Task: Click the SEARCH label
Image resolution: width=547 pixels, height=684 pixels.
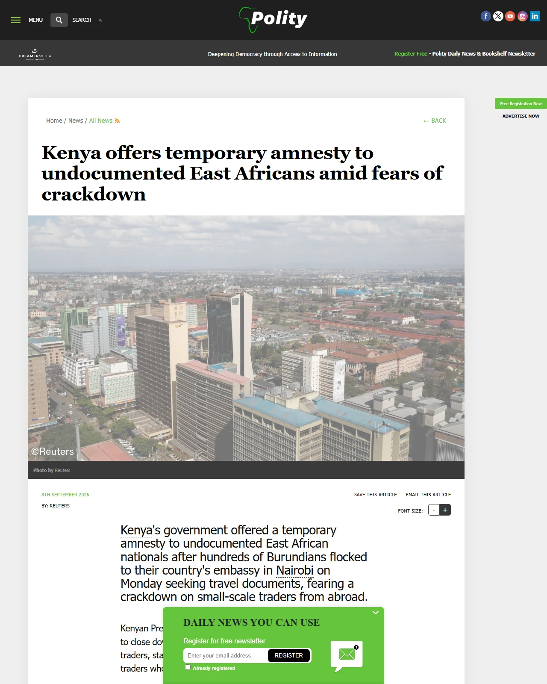Action: pos(82,20)
